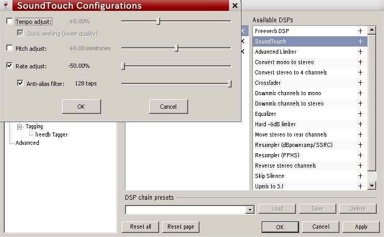384x237 pixels.
Task: Add Crossfader with plus icon
Action: (360, 83)
